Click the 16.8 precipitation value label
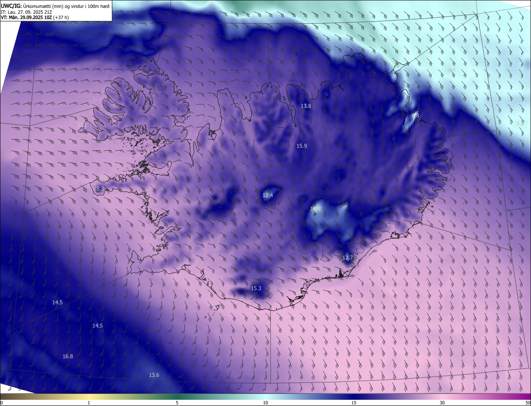The image size is (531, 406). 68,357
